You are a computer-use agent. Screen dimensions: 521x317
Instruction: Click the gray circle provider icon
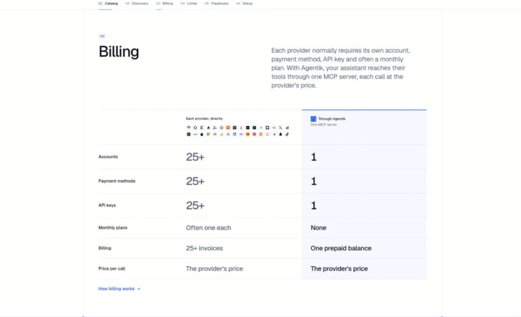[x=221, y=127]
